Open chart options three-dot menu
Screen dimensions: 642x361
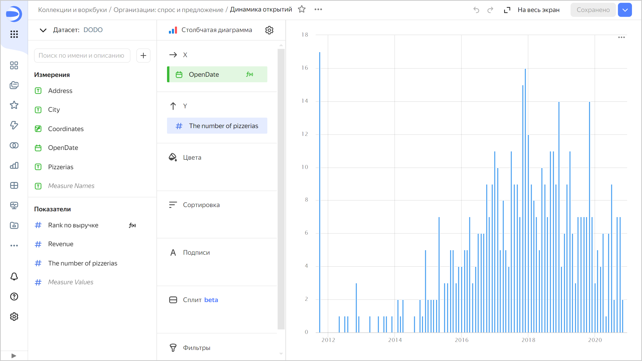[621, 37]
